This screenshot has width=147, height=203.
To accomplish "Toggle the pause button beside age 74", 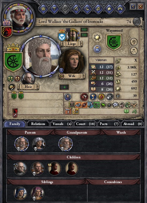I will [x=137, y=22].
